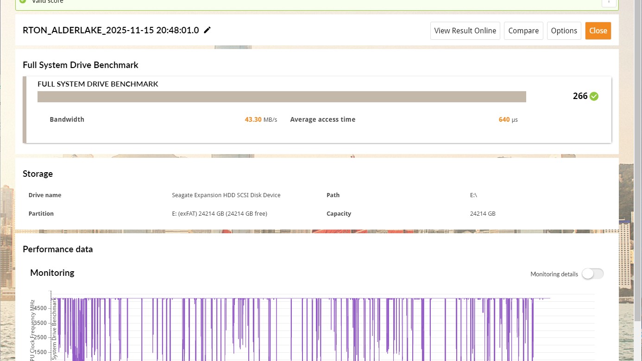Click the pencil icon to rename result
Image resolution: width=642 pixels, height=361 pixels.
point(208,30)
